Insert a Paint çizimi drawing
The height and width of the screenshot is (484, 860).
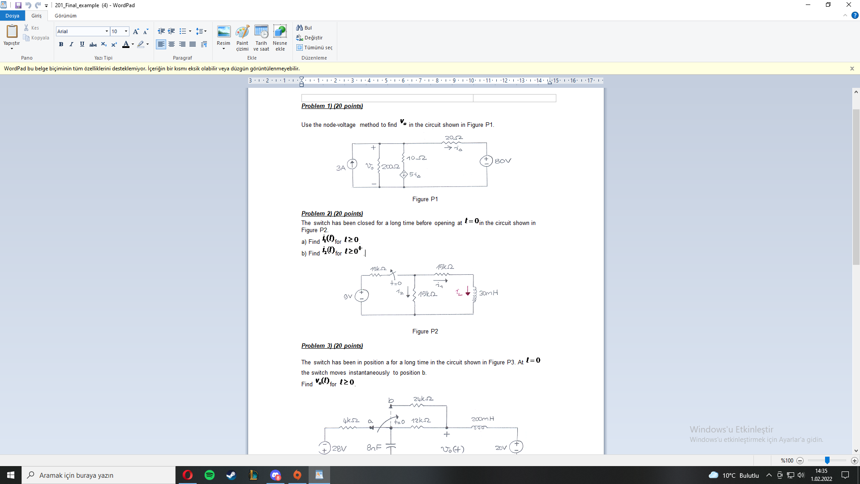pyautogui.click(x=242, y=38)
